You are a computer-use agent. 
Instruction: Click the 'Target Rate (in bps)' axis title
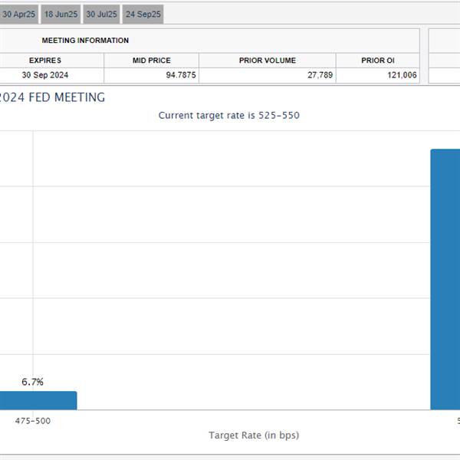pos(254,435)
